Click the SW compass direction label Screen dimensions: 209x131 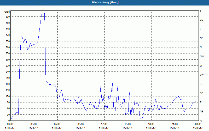pyautogui.click(x=202, y=75)
